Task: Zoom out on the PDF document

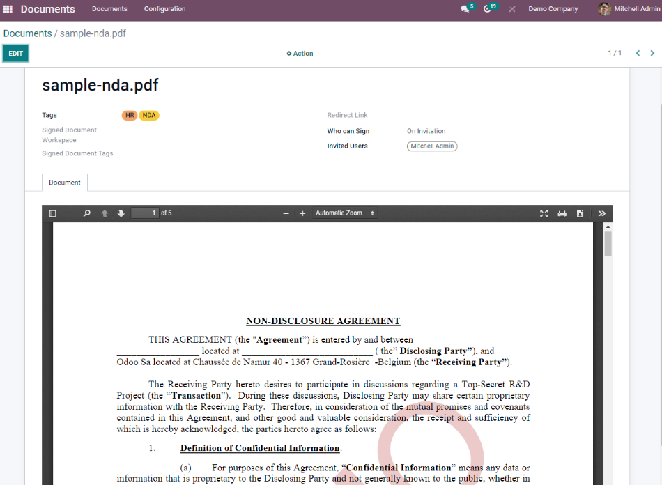Action: (x=285, y=213)
